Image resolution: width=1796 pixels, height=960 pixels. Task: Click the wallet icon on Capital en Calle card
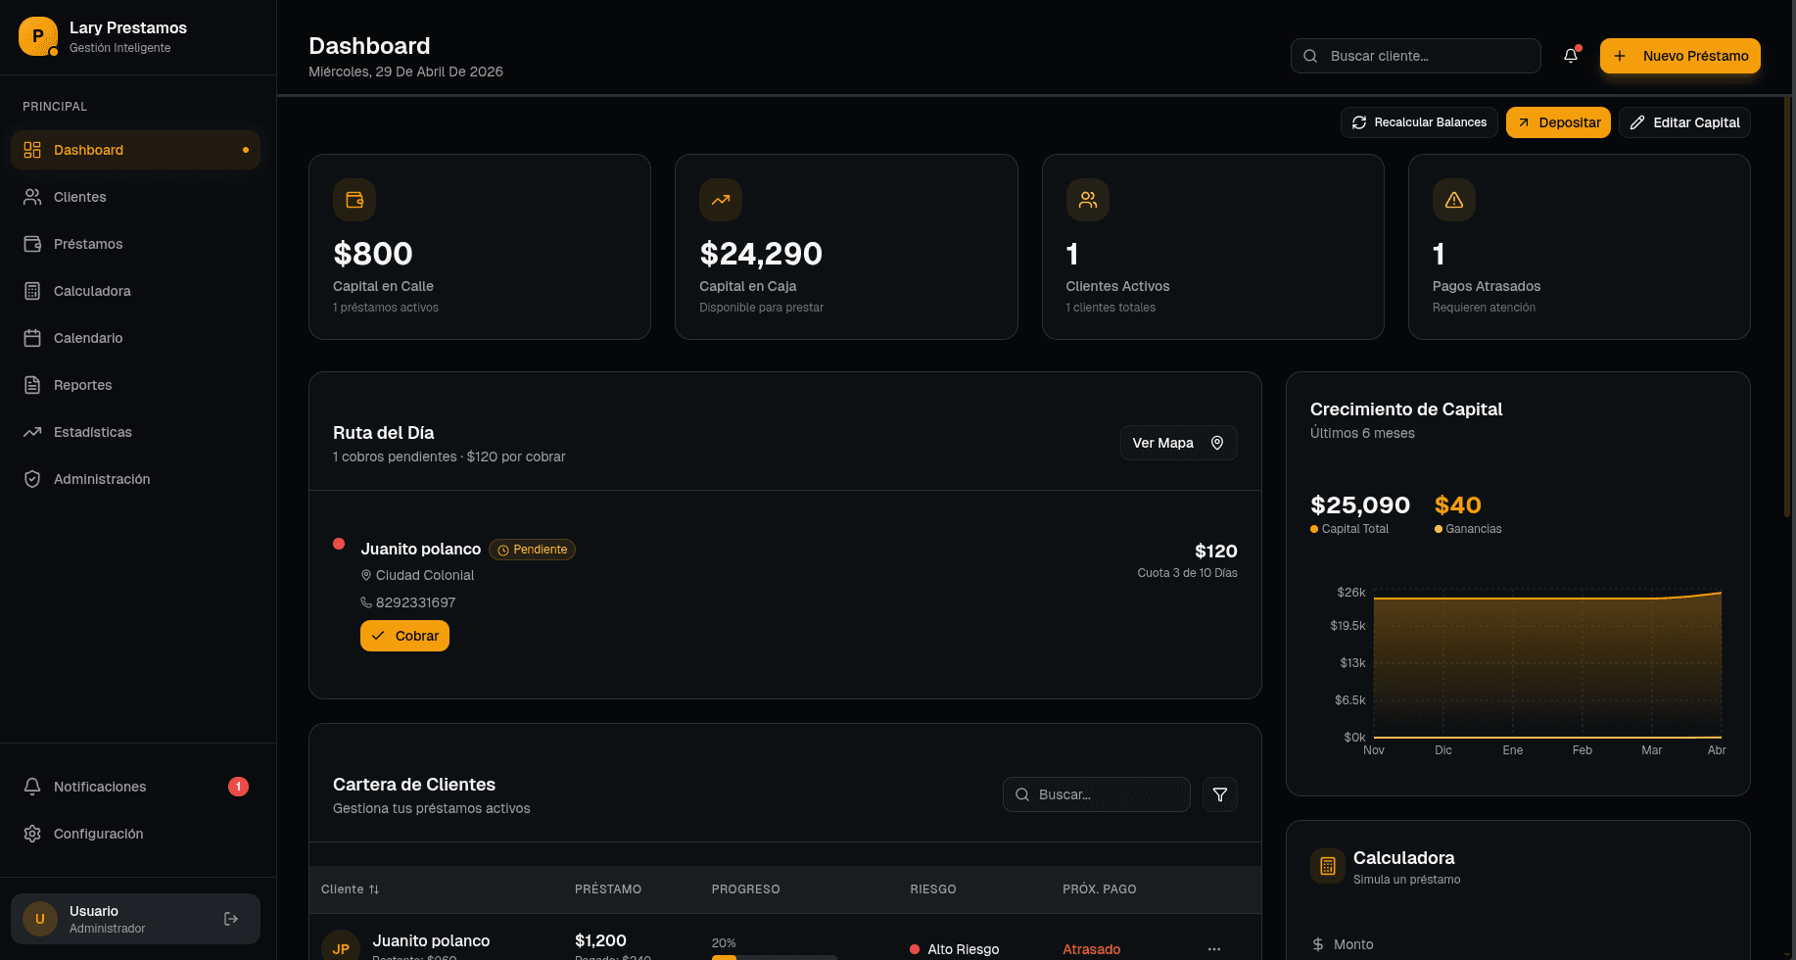point(354,200)
